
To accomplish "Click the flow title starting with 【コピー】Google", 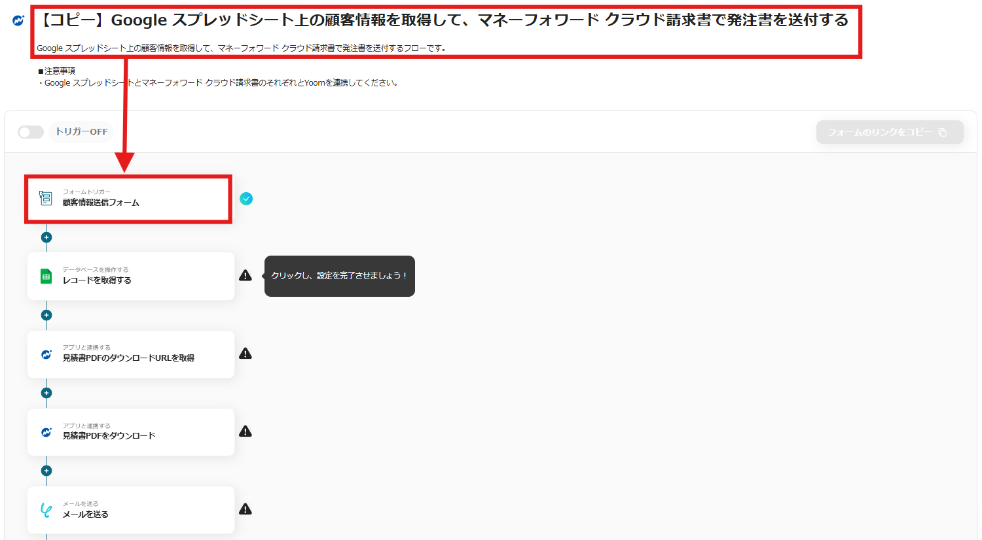I will 443,20.
